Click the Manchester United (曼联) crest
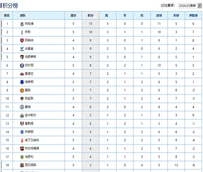This screenshot has width=203, height=172. (22, 90)
